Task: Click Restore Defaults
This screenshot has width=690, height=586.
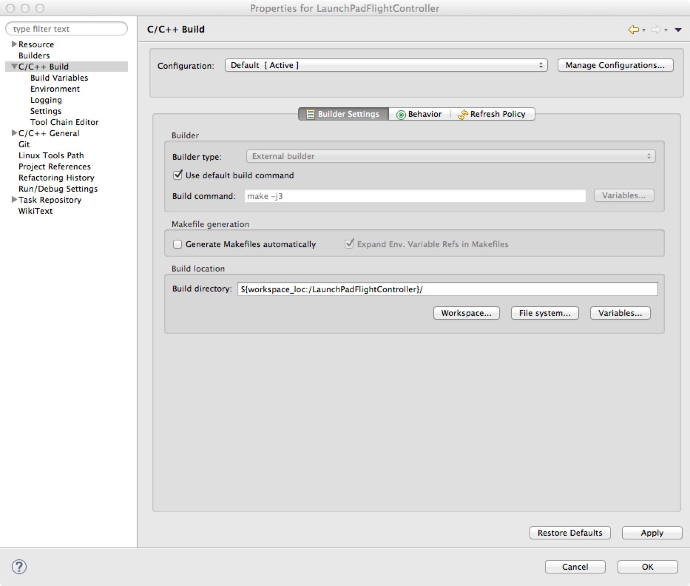Action: coord(570,533)
